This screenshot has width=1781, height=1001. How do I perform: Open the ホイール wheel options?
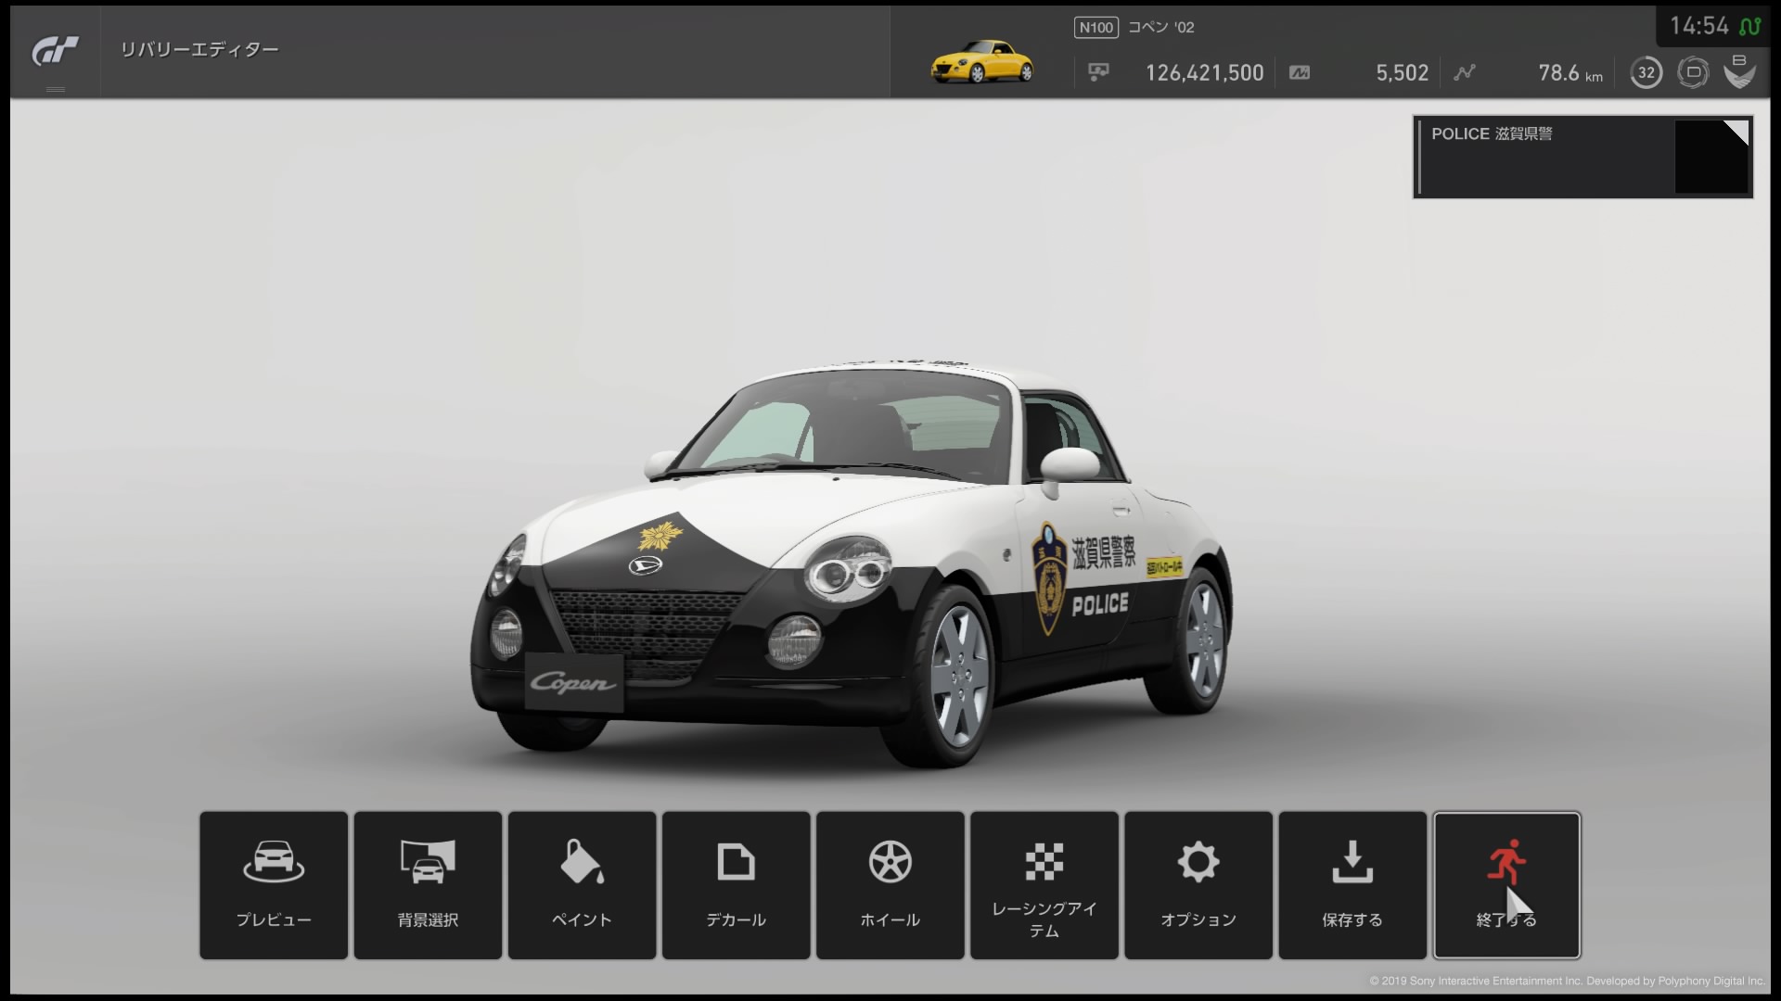890,885
